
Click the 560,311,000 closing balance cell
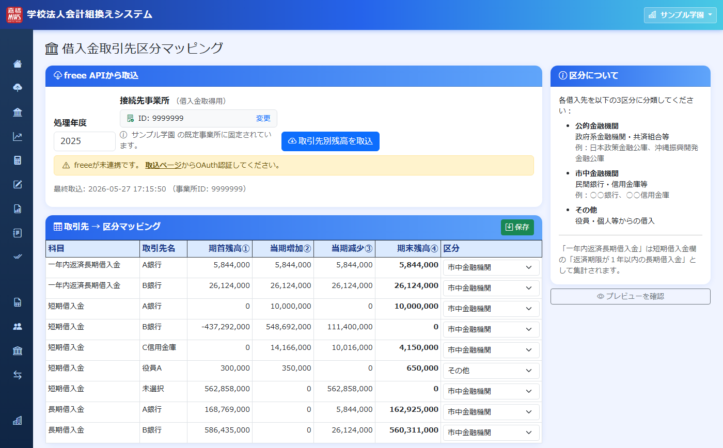[408, 433]
